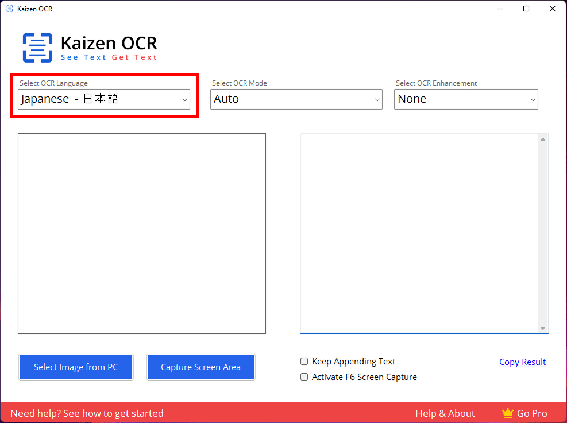Click the Kaizen OCR title bar app icon
This screenshot has width=567, height=423.
click(10, 9)
